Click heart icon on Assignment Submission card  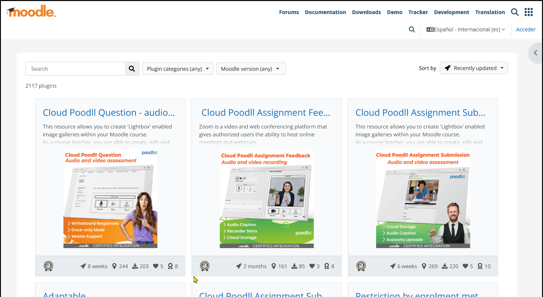click(465, 266)
